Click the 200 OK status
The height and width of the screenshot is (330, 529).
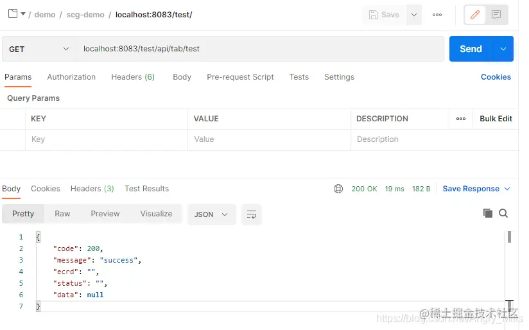(365, 189)
